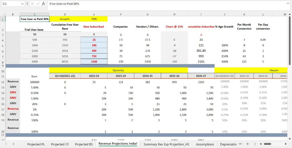Open the Assumptions sheet tab
This screenshot has width=292, height=148.
205,144
